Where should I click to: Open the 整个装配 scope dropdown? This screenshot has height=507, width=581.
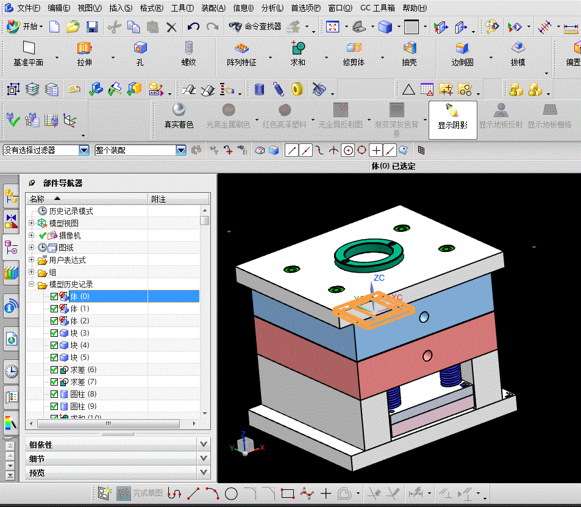(180, 150)
